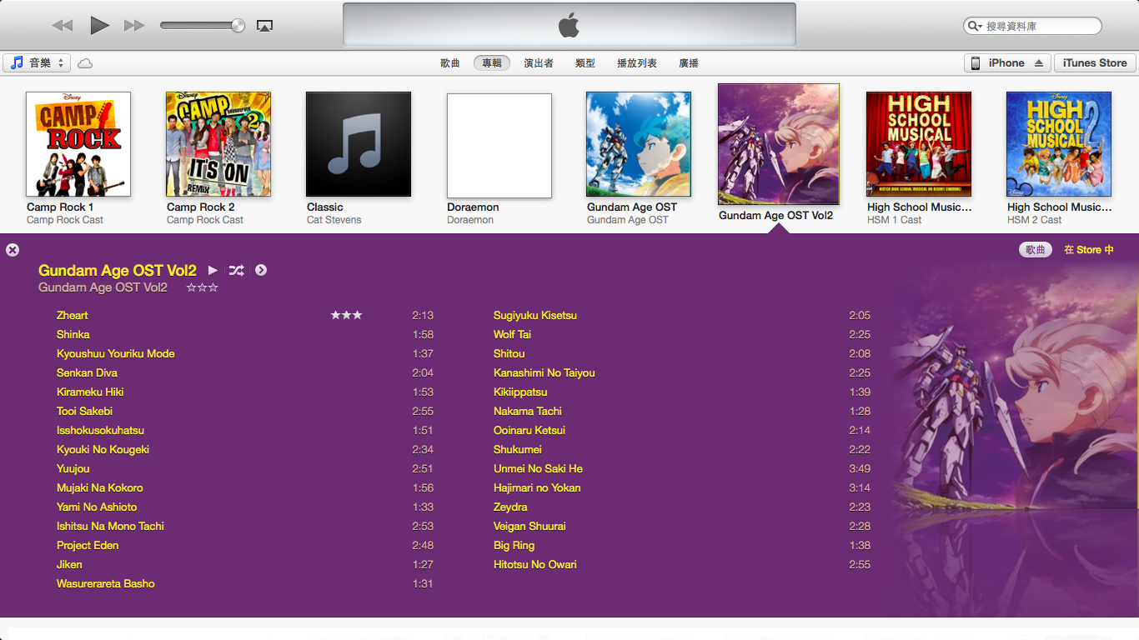
Task: Click the iCloud status icon
Action: (x=85, y=63)
